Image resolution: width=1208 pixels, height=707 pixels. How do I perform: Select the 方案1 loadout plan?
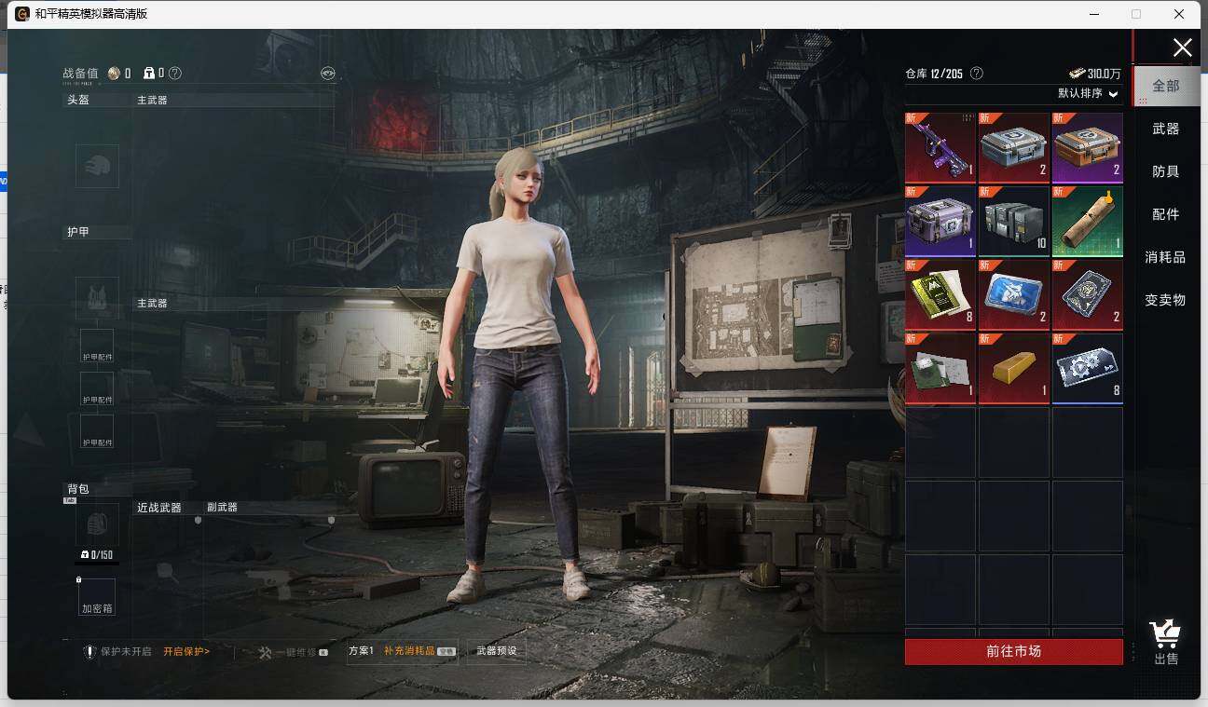click(361, 651)
